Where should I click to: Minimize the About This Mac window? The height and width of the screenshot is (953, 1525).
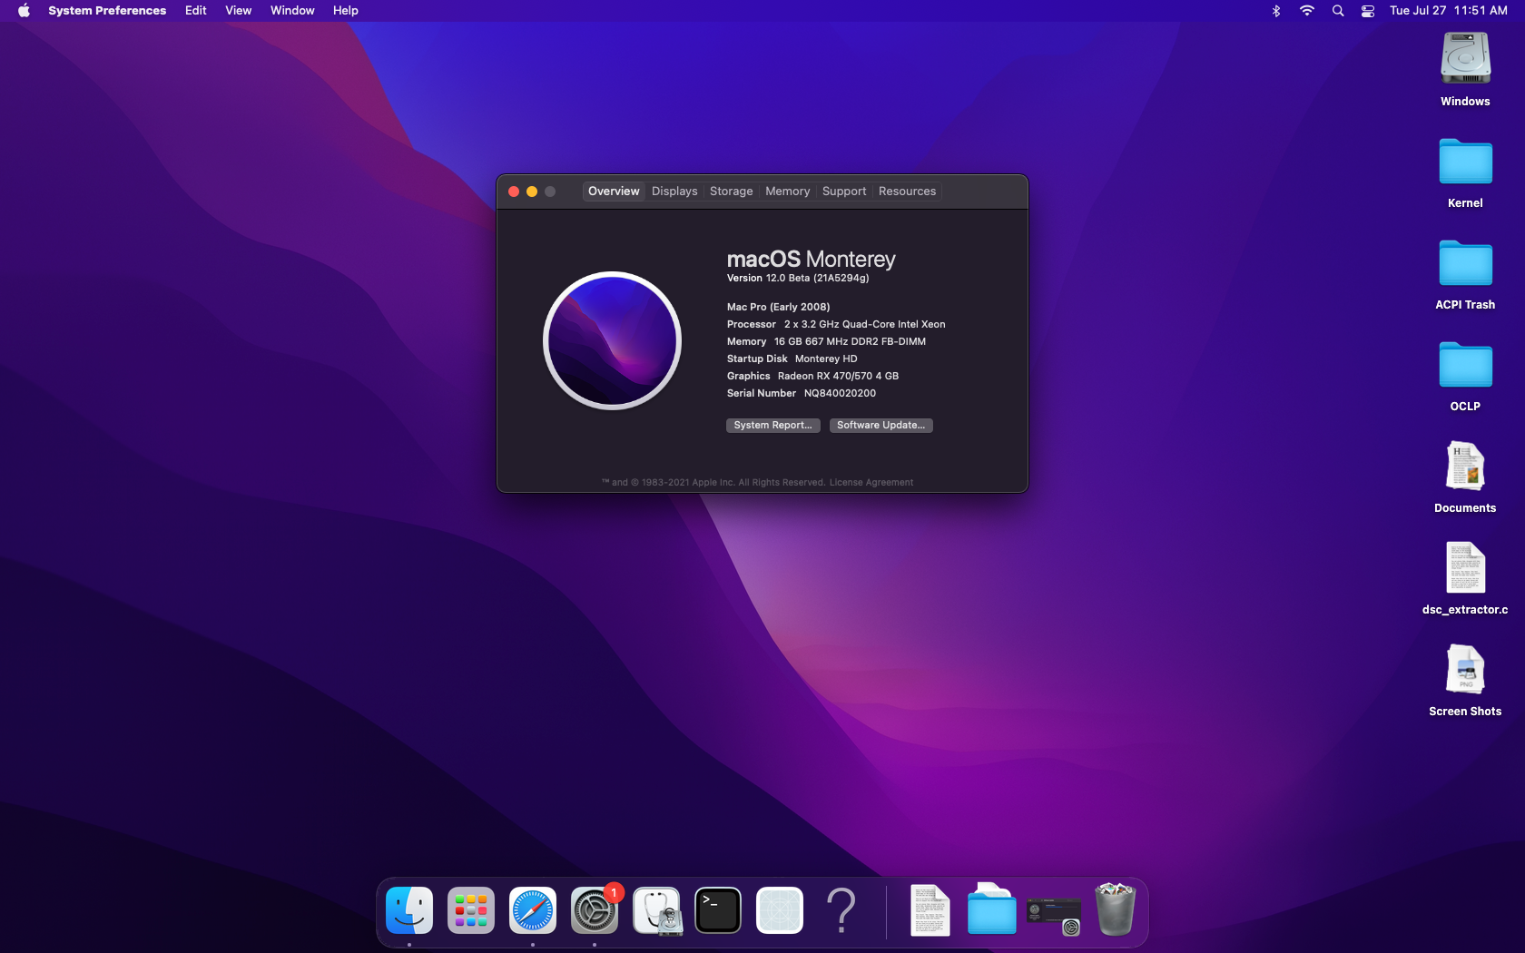(532, 192)
